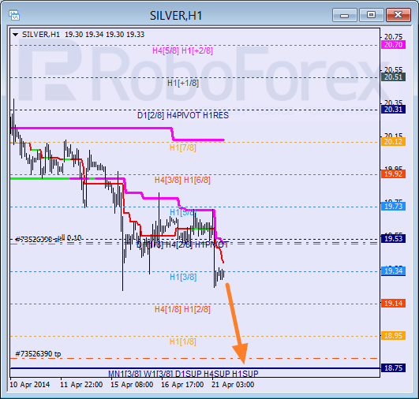Expand the SILVER,H1 triangle dropdown
Screen dimensions: 419x399
tap(15, 35)
